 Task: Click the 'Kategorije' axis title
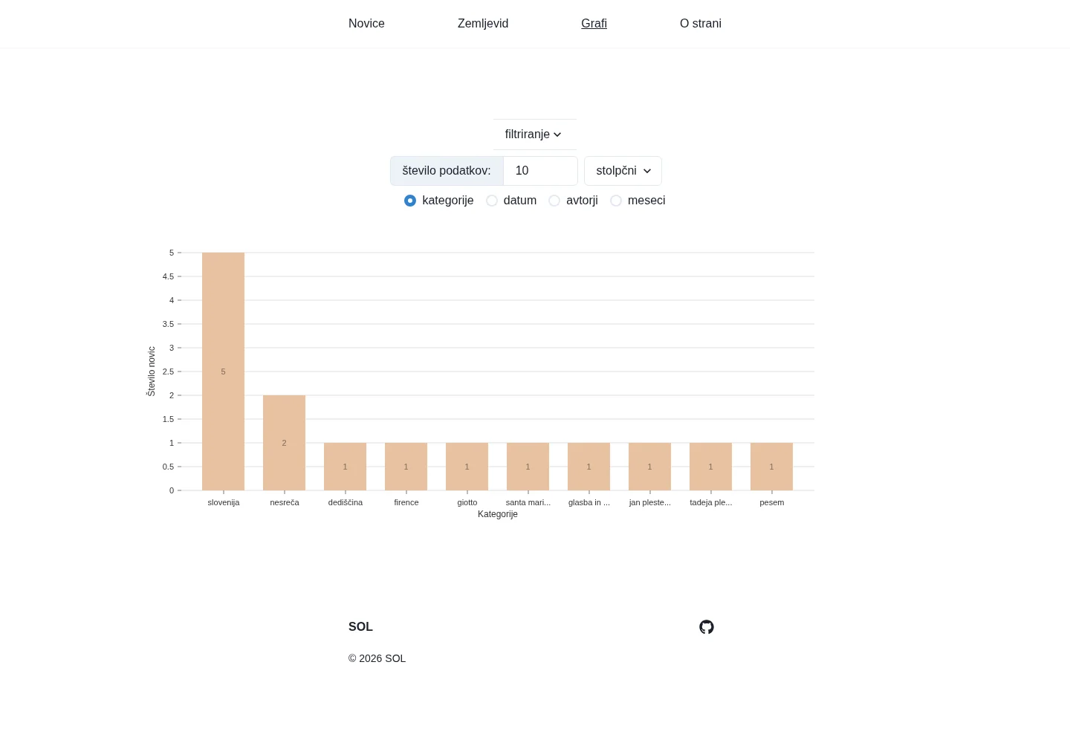[x=498, y=514]
